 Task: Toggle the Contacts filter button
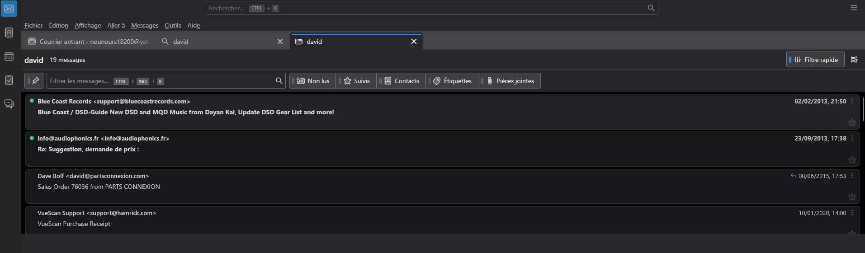pyautogui.click(x=402, y=81)
